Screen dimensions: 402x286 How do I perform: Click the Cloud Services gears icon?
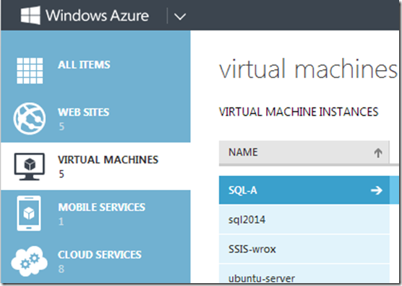click(29, 261)
